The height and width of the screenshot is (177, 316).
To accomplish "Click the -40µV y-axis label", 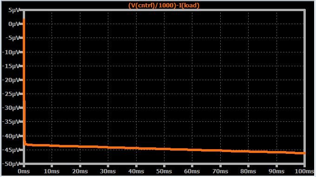I will pos(11,136).
